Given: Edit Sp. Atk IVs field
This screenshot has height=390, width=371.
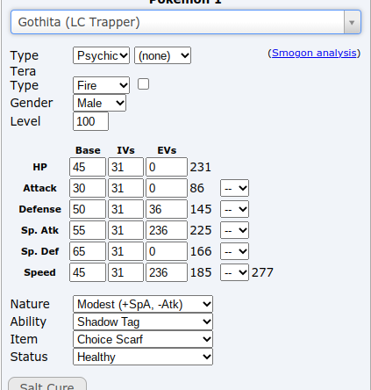Looking at the screenshot, I should 125,230.
